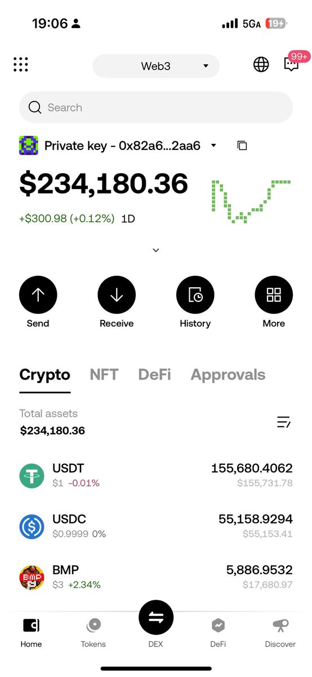Open the BMP token row
Image resolution: width=312 pixels, height=677 pixels.
156,578
